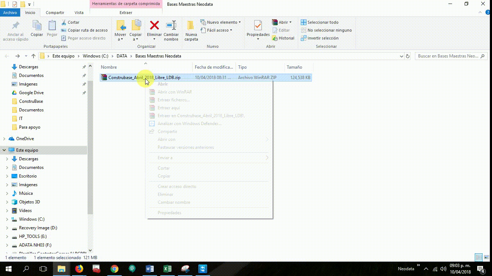
Task: Click No seleccionar ninguno
Action: (x=326, y=30)
